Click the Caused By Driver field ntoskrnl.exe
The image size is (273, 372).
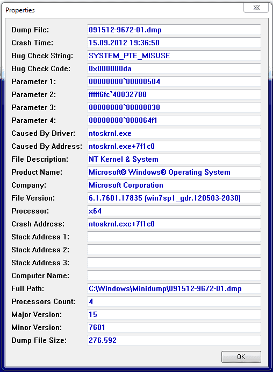174,133
